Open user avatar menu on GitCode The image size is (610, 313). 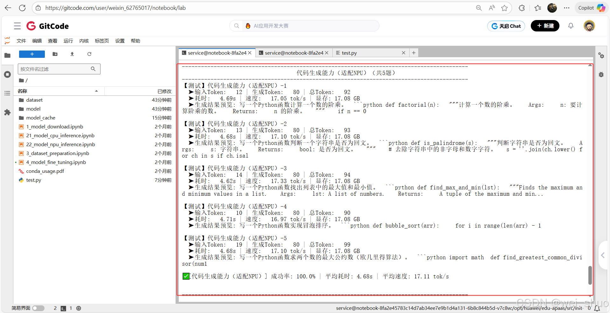point(589,26)
